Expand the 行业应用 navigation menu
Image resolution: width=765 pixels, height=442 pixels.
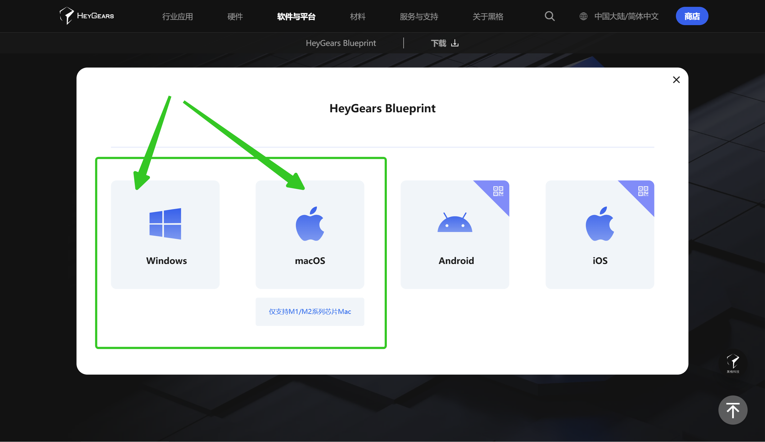(178, 16)
